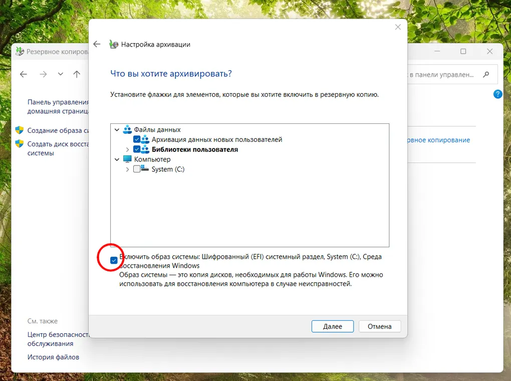Viewport: 511px width, 381px height.
Task: Expand the Библиотеки пользователя tree node
Action: (127, 149)
